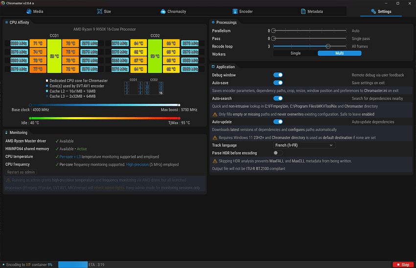The image size is (416, 268).
Task: Select core 8 in the affinity grid
Action: coord(140,93)
